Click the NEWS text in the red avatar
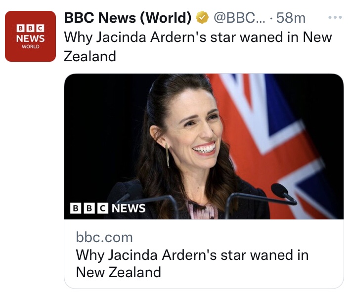352x292 pixels. tap(30, 38)
